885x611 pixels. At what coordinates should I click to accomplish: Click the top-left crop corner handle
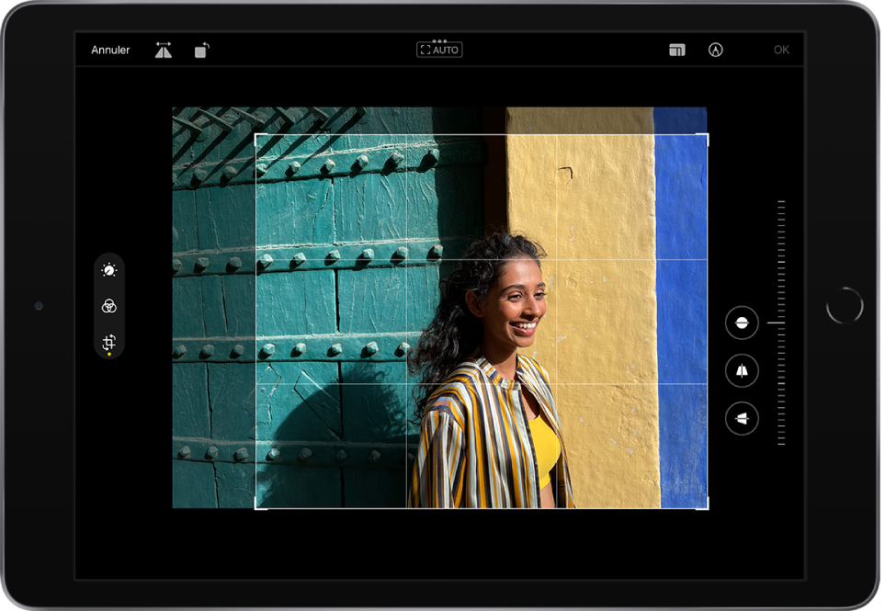(255, 135)
